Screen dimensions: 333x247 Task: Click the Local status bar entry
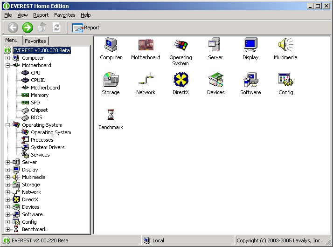pyautogui.click(x=158, y=240)
